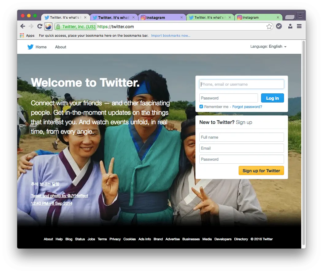323x273 pixels.
Task: Click the security badge icon beside the address bar
Action: tap(279, 26)
